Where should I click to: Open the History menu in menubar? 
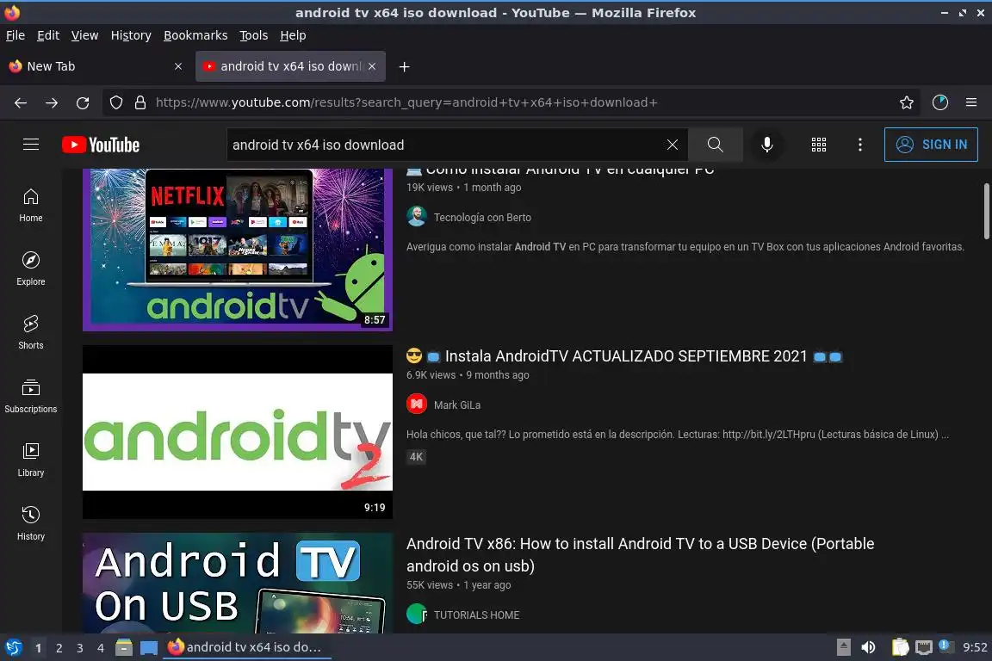(x=131, y=35)
